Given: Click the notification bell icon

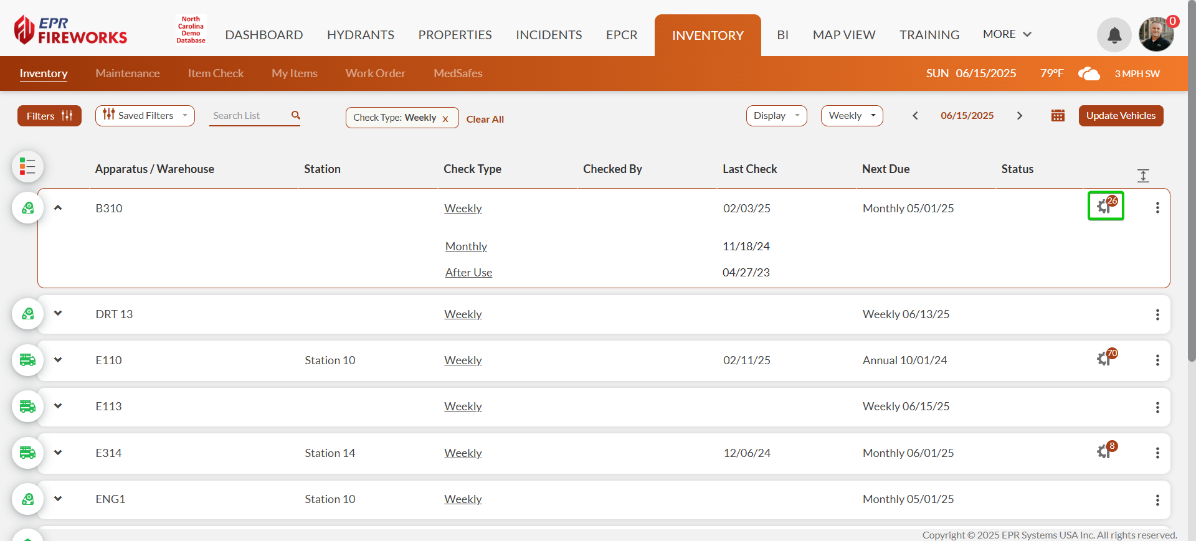Looking at the screenshot, I should 1114,35.
